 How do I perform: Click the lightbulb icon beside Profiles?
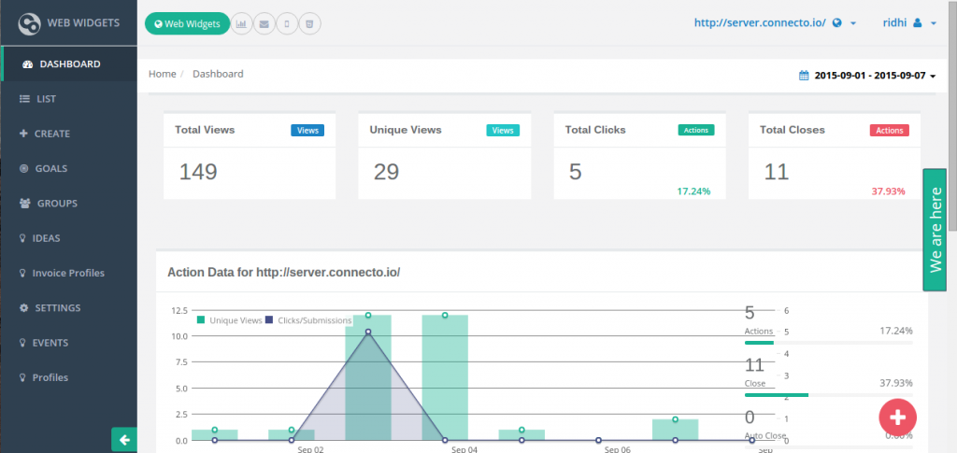pyautogui.click(x=22, y=377)
